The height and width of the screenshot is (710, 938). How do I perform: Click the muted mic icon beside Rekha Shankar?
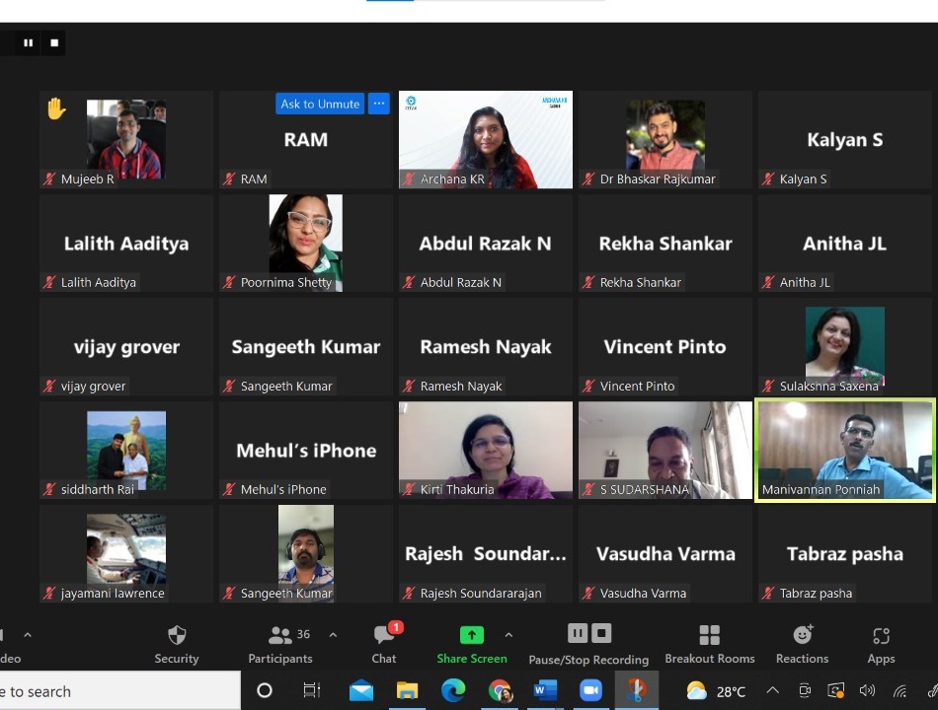click(588, 282)
